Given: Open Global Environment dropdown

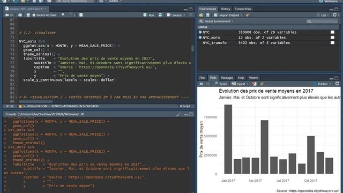Looking at the screenshot, I should (217, 21).
